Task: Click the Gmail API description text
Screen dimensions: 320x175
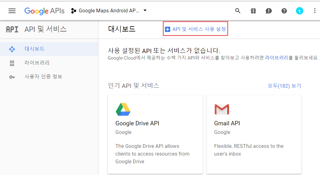Action: click(x=249, y=150)
